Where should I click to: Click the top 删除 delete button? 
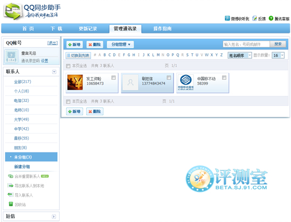95,45
